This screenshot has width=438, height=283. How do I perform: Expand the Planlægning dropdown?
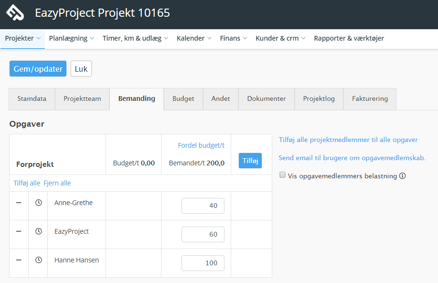pos(72,38)
